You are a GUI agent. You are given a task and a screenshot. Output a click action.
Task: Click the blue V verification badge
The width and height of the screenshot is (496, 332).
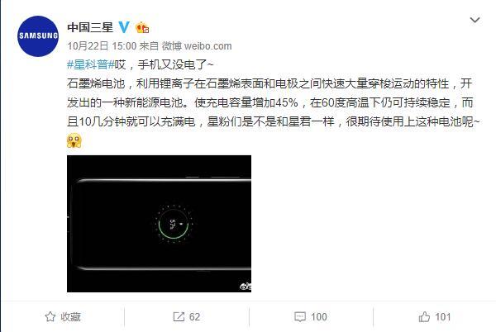click(124, 27)
